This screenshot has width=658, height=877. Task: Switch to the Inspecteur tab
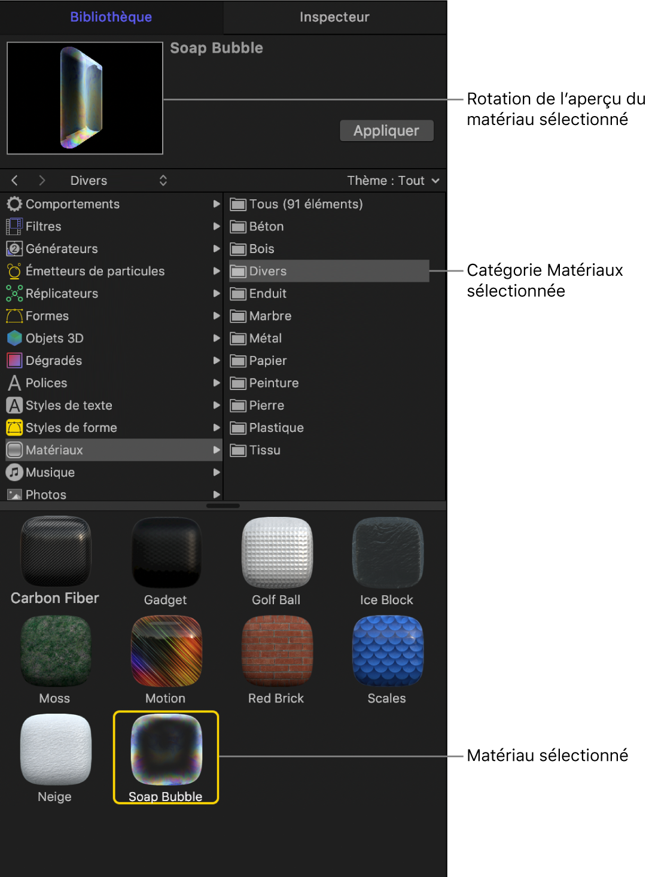click(x=334, y=17)
